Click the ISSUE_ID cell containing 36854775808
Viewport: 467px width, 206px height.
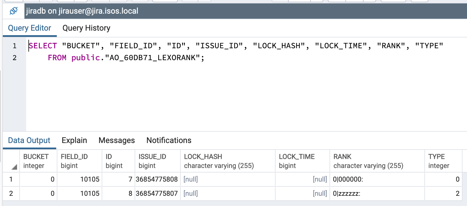(157, 179)
